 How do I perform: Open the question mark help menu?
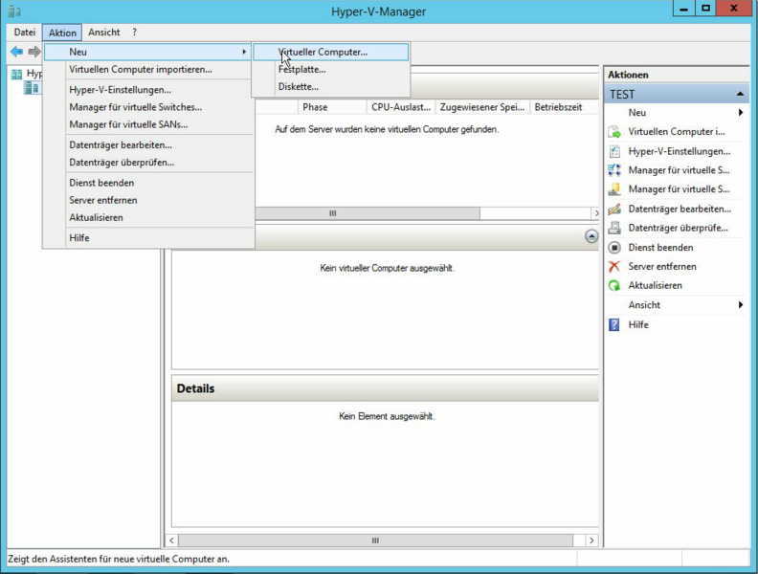click(134, 33)
